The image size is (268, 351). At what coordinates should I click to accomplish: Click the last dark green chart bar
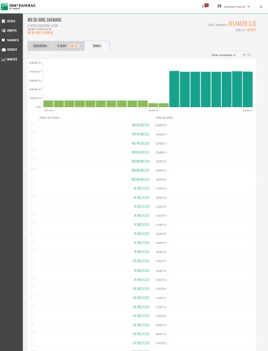[248, 89]
